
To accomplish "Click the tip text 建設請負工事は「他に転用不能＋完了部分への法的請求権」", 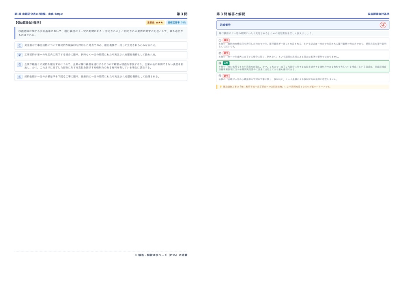I will point(277,87).
